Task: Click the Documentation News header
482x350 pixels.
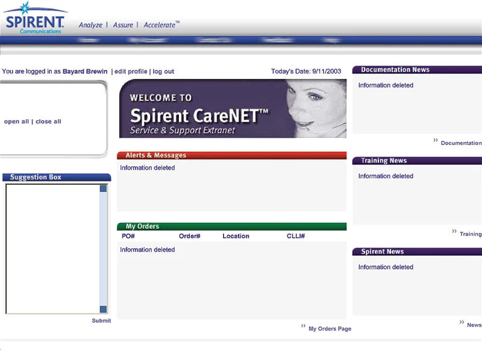Action: [x=417, y=70]
